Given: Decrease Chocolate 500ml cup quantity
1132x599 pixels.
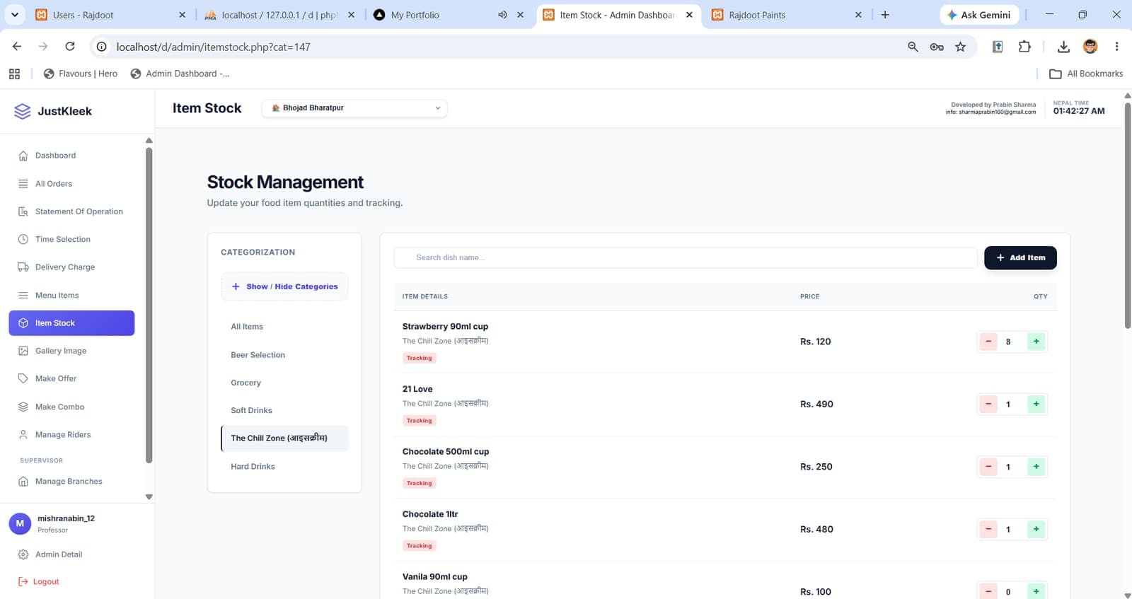Looking at the screenshot, I should [988, 467].
